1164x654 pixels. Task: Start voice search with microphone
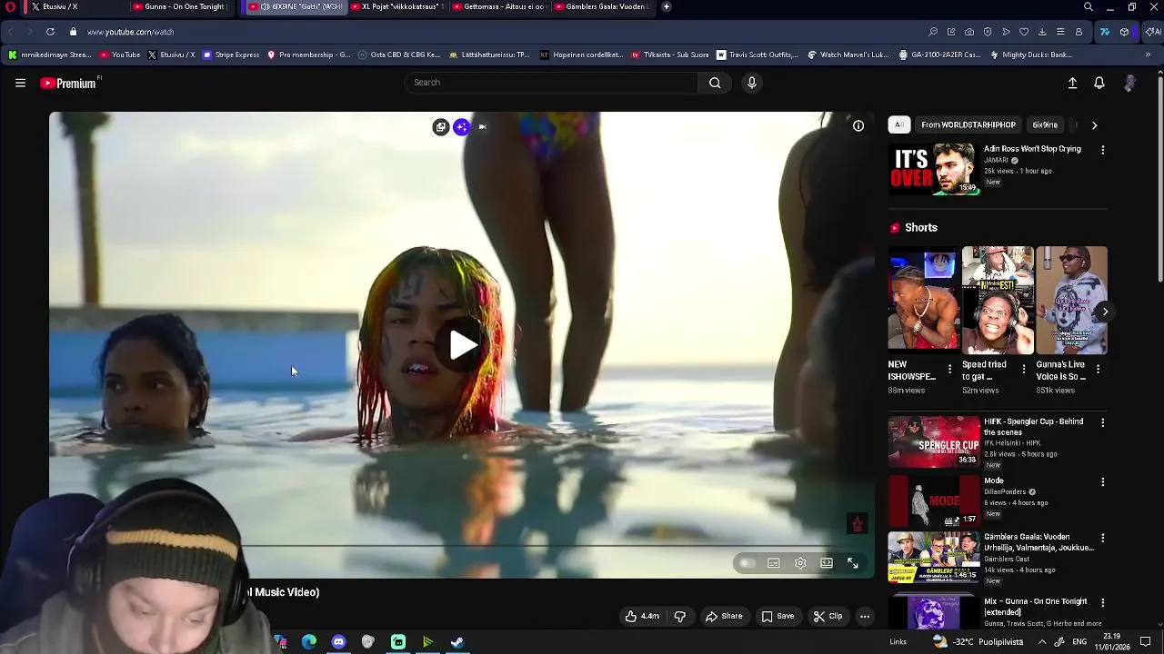coord(751,83)
